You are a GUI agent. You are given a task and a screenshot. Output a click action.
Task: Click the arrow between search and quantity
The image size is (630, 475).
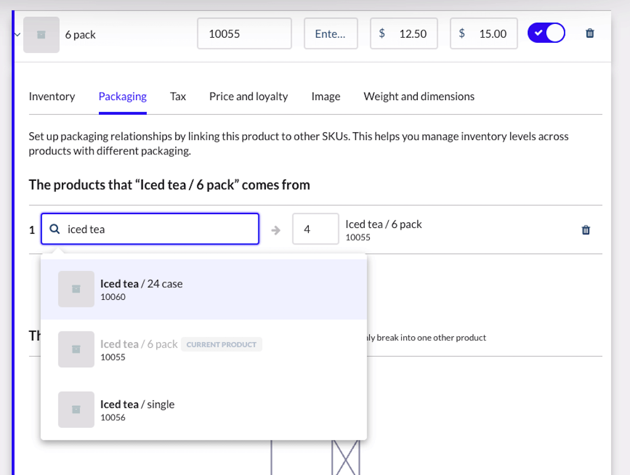click(x=276, y=230)
